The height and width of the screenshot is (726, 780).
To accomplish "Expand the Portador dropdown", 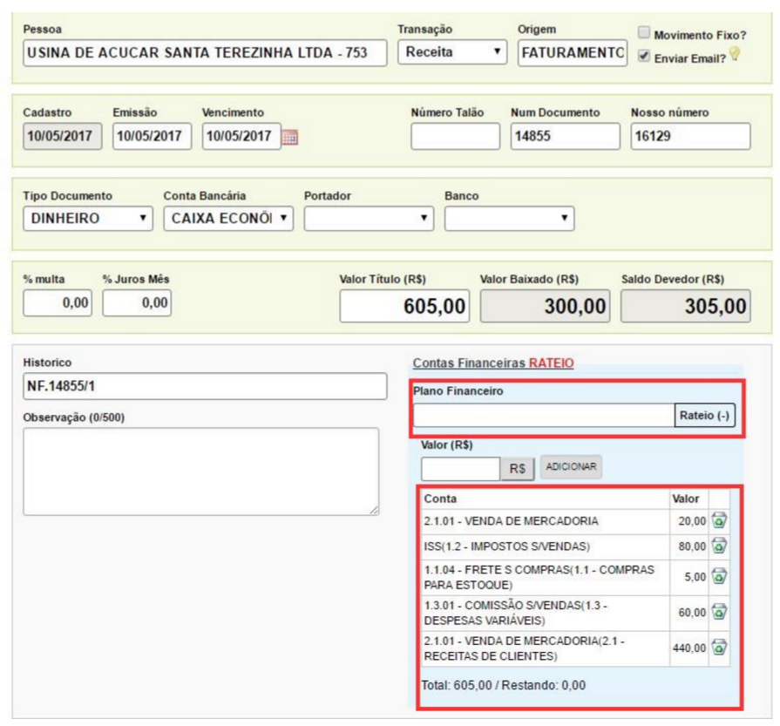I will (370, 218).
